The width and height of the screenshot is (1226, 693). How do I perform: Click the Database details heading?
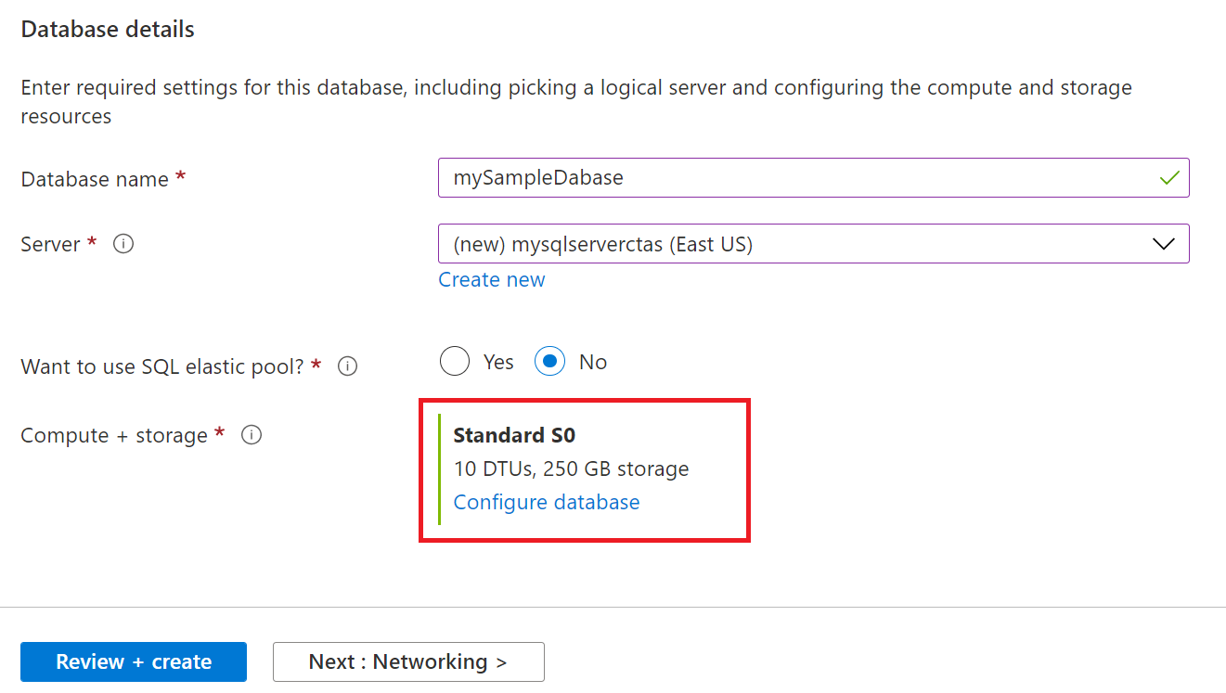click(x=108, y=30)
